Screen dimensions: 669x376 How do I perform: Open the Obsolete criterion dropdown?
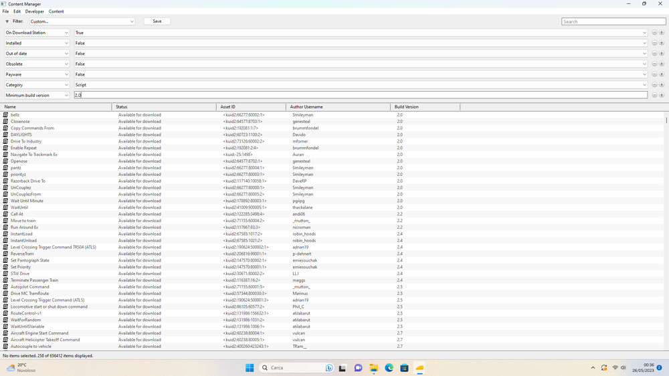[37, 64]
